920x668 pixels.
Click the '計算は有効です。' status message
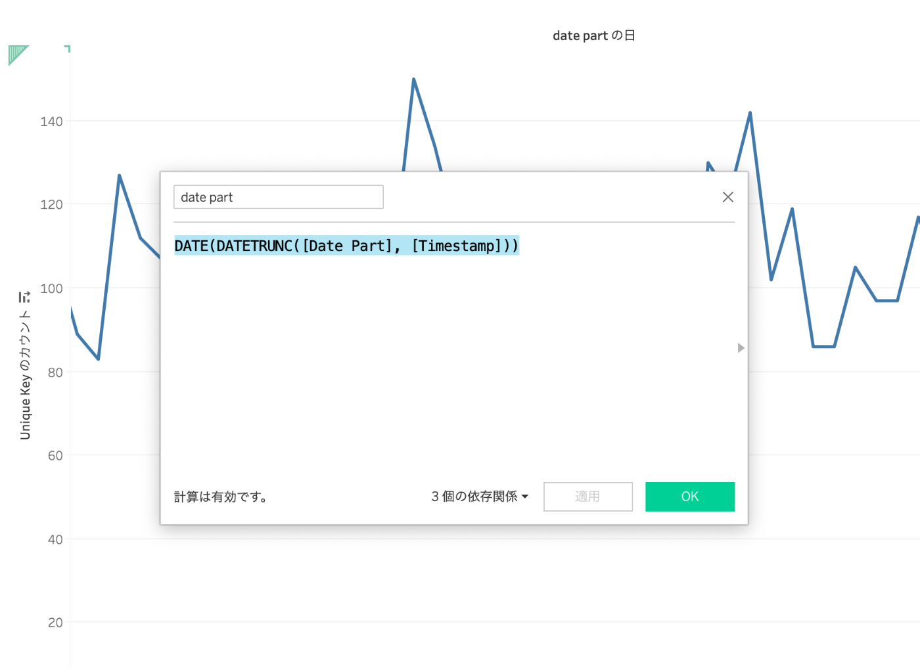[221, 497]
